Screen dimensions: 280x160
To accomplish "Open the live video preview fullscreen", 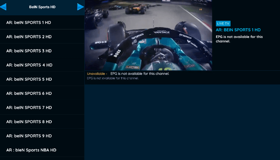I will (148, 35).
